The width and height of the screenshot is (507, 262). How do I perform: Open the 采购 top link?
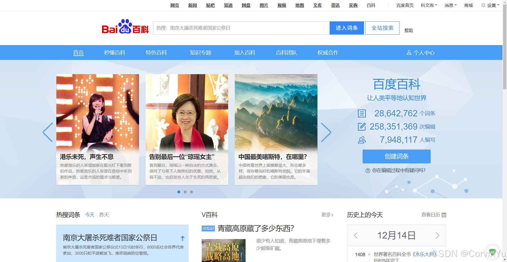pos(353,5)
